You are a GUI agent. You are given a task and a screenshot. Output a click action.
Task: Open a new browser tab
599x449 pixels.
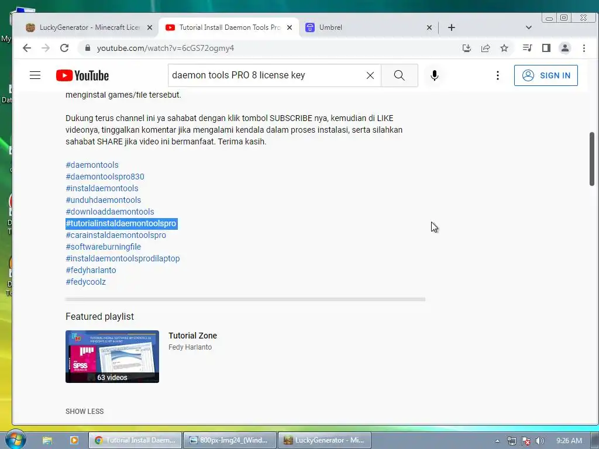(x=452, y=27)
